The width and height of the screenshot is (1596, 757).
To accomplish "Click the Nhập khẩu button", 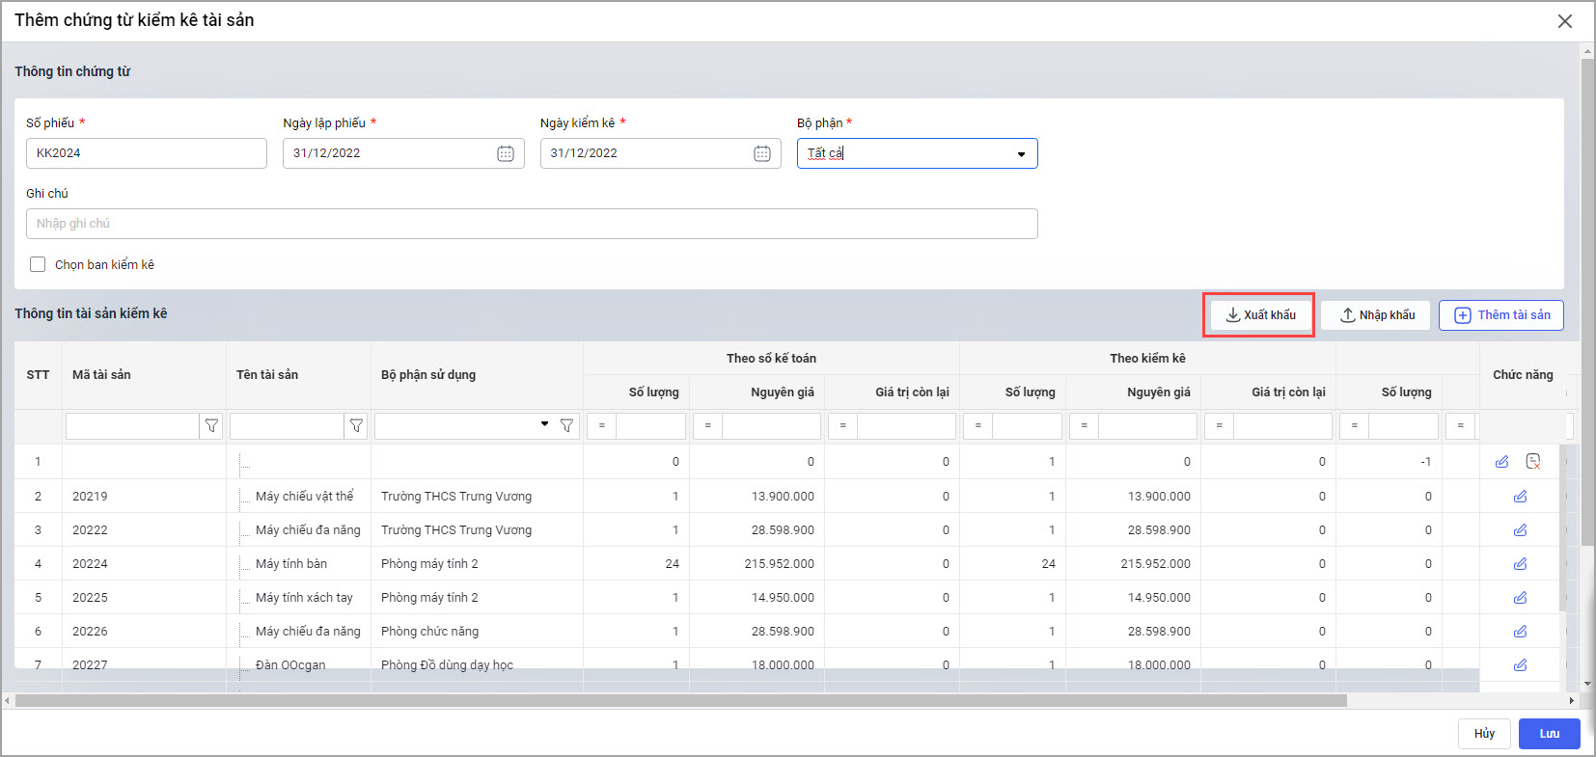I will tap(1376, 315).
